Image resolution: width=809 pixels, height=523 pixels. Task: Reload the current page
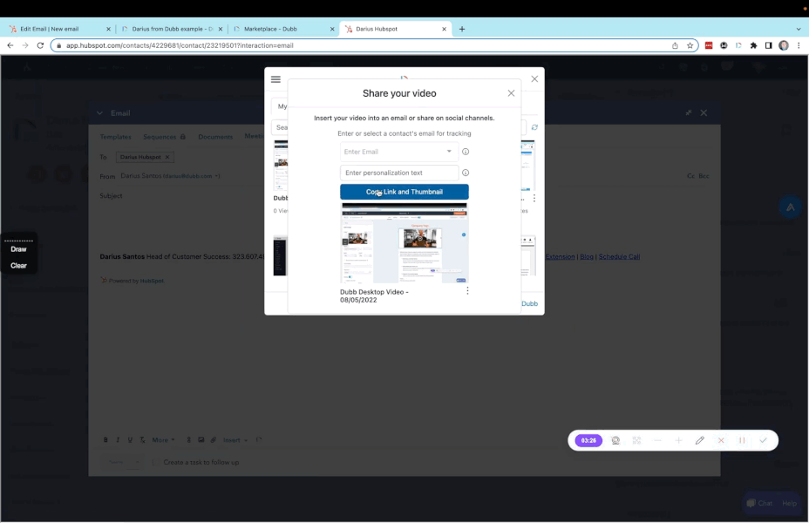[x=40, y=45]
